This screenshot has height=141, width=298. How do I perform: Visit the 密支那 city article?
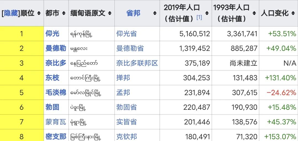pyautogui.click(x=56, y=136)
